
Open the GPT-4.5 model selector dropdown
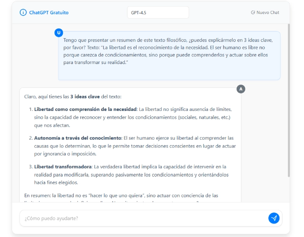click(158, 12)
